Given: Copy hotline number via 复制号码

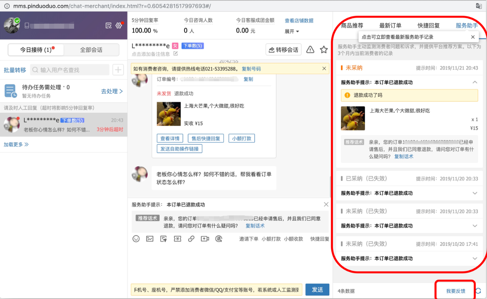Looking at the screenshot, I should 251,69.
